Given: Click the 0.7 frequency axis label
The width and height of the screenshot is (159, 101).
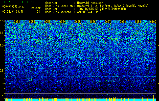Looking at the screenshot, I should click(2, 83).
